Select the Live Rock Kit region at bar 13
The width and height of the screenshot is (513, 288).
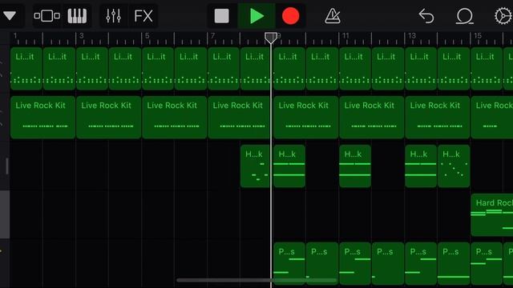438,118
